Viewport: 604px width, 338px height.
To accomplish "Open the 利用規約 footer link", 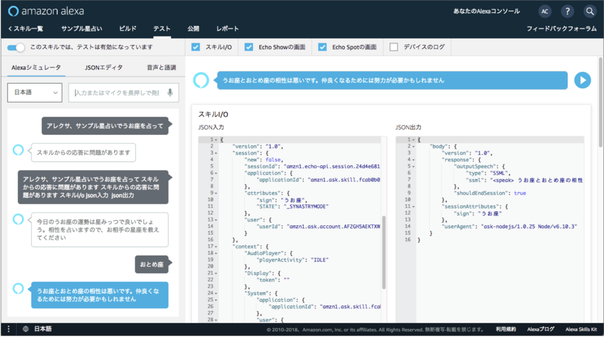I will (505, 329).
